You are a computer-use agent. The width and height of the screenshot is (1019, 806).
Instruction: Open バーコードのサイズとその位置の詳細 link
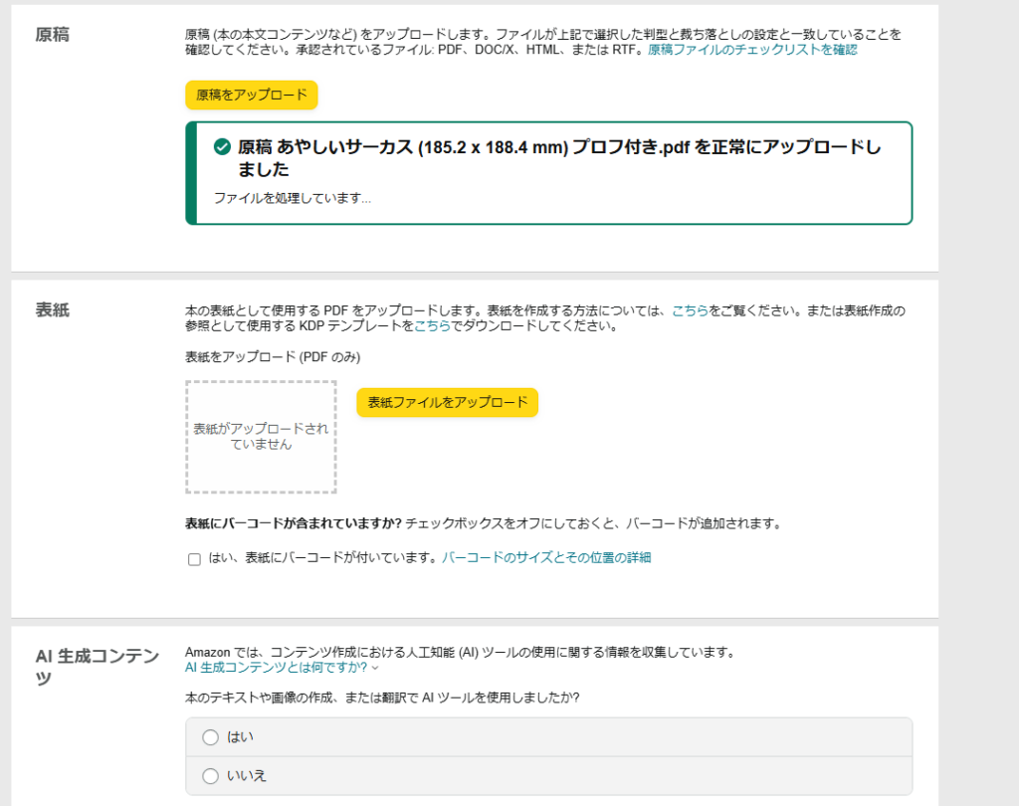click(x=546, y=557)
